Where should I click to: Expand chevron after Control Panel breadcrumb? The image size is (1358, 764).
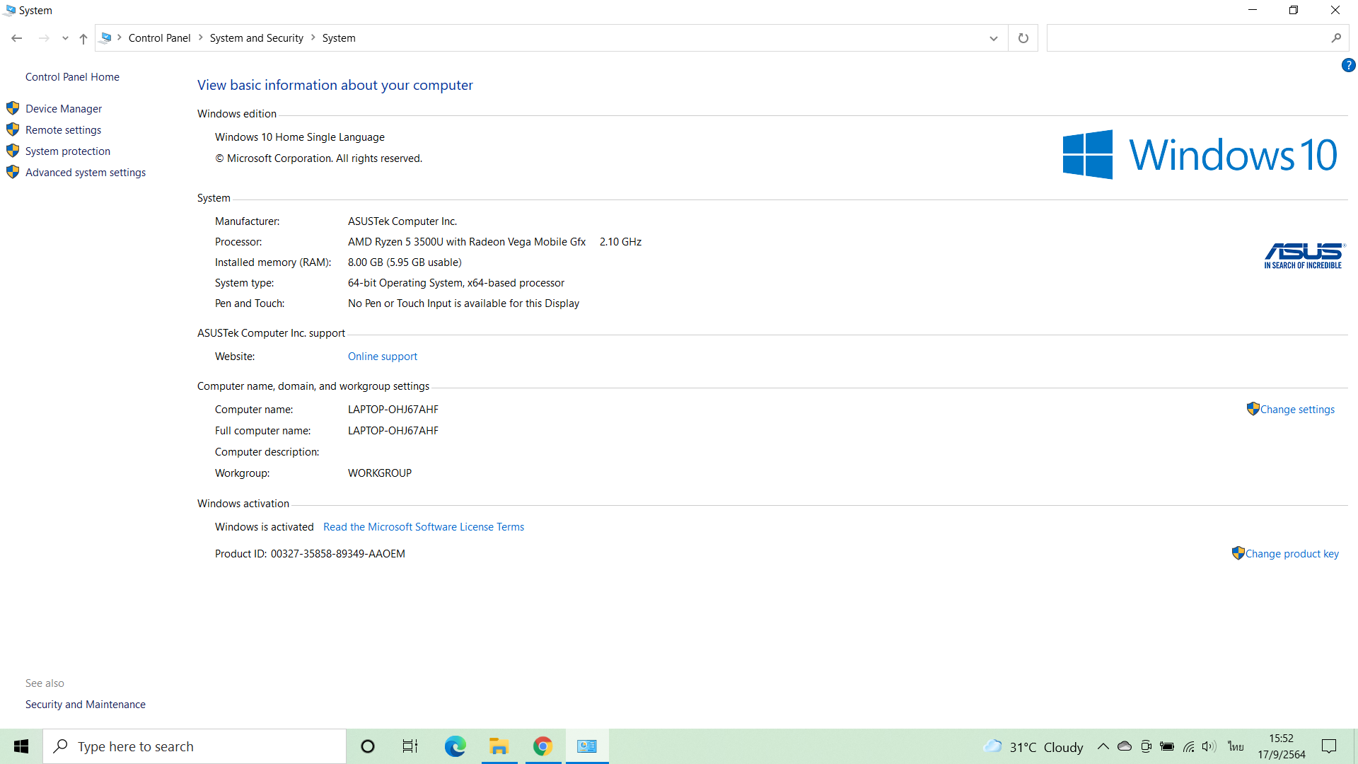coord(200,37)
